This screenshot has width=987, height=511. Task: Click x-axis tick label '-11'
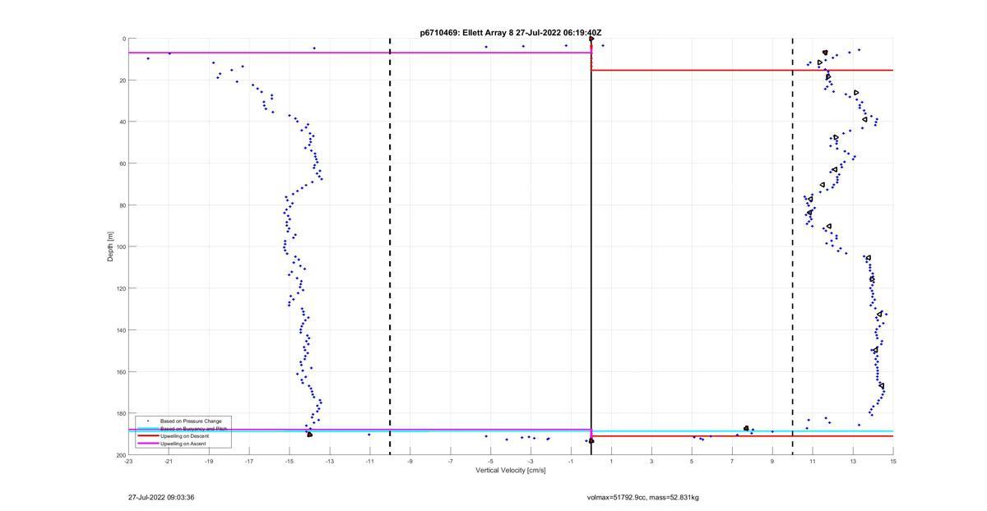coord(370,461)
